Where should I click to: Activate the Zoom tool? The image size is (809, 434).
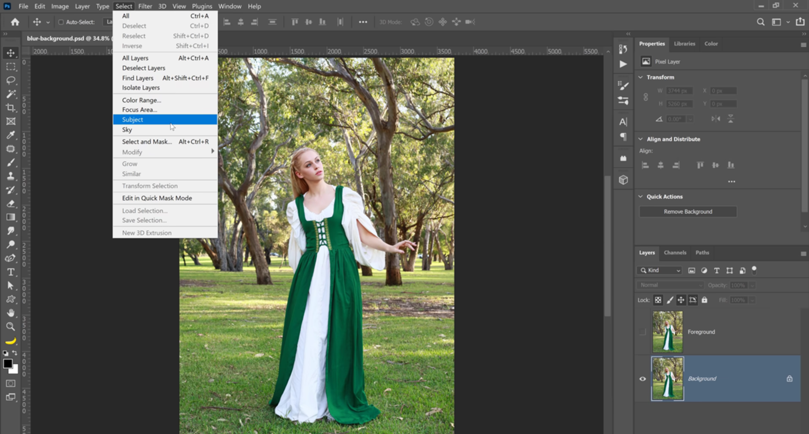tap(10, 326)
